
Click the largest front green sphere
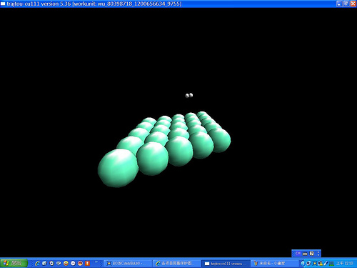[x=119, y=168]
